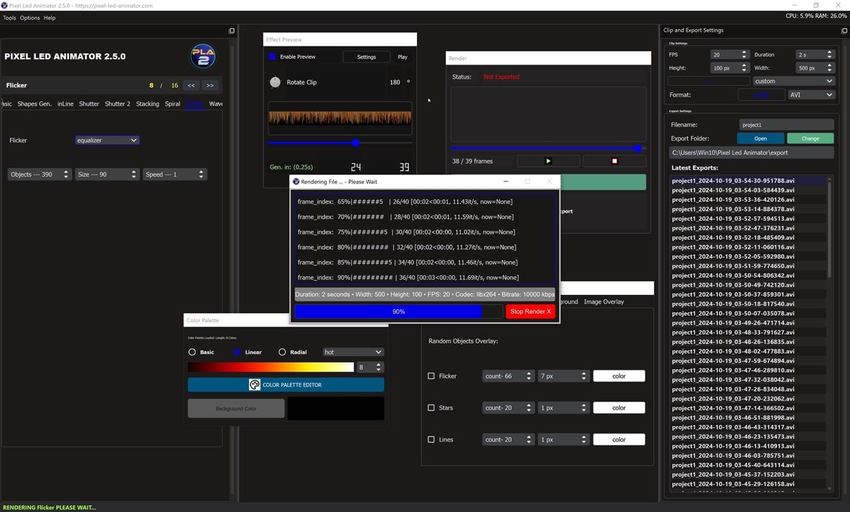Click the green Change export folder button
Screen dimensions: 850x512
[x=810, y=138]
